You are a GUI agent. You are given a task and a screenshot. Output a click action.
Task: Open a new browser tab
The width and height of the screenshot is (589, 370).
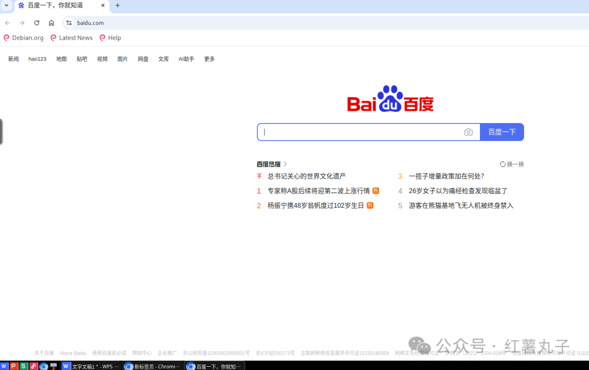coord(118,5)
